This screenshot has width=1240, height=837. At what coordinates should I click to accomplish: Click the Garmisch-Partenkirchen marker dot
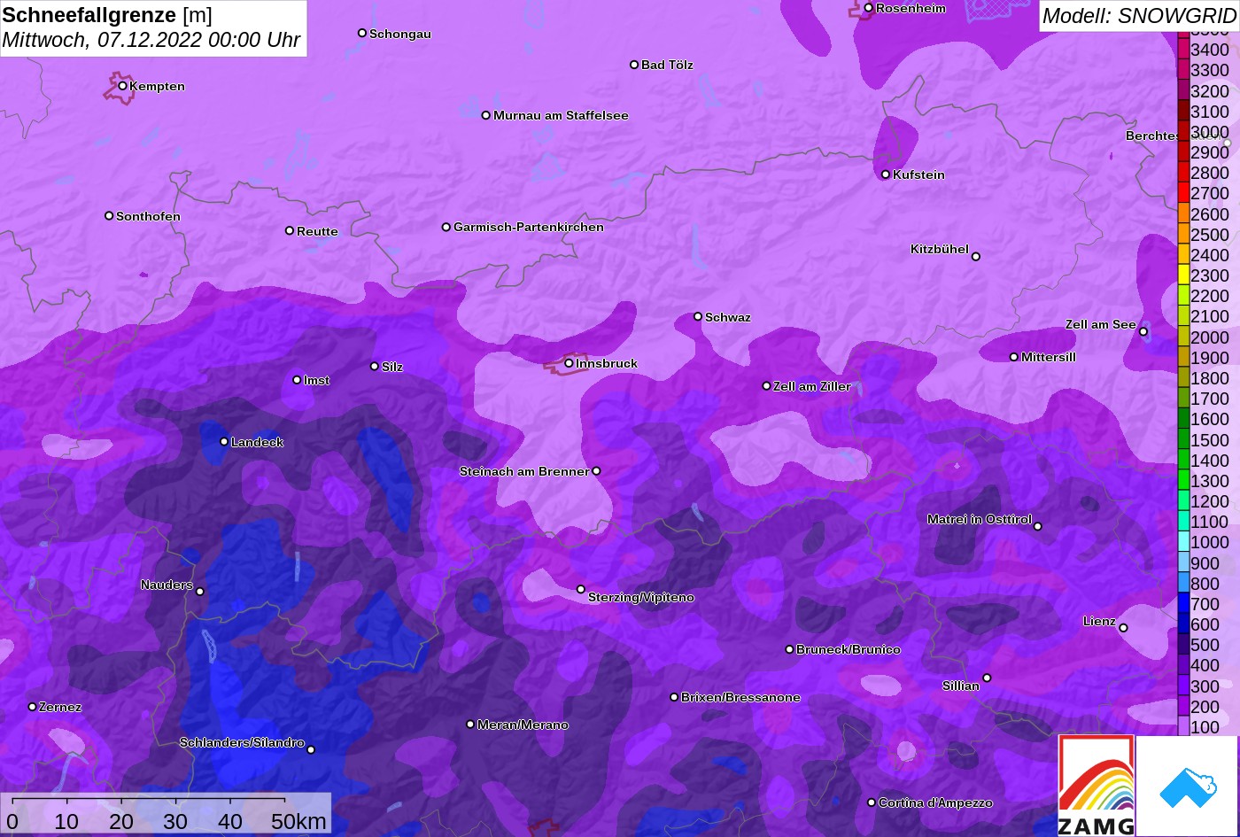[446, 227]
